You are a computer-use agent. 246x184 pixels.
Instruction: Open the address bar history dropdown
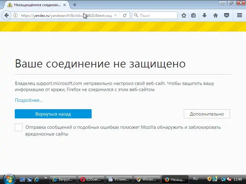[116, 16]
